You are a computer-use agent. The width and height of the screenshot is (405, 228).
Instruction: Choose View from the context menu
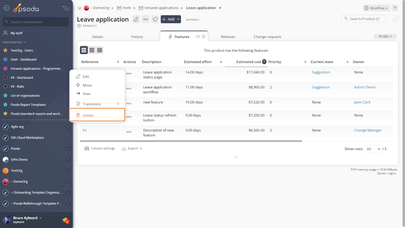(97, 94)
